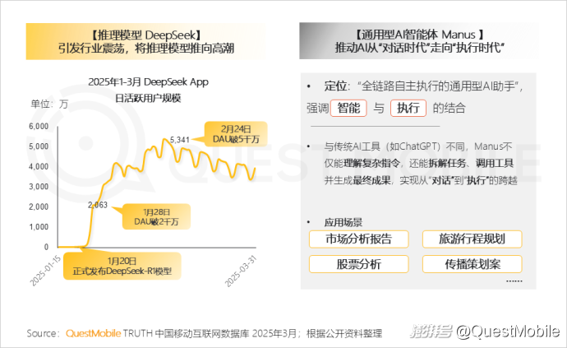Click the 理解复杂指令 bold phrase

click(x=371, y=164)
